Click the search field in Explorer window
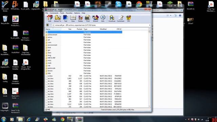The width and height of the screenshot is (217, 122). point(167,11)
